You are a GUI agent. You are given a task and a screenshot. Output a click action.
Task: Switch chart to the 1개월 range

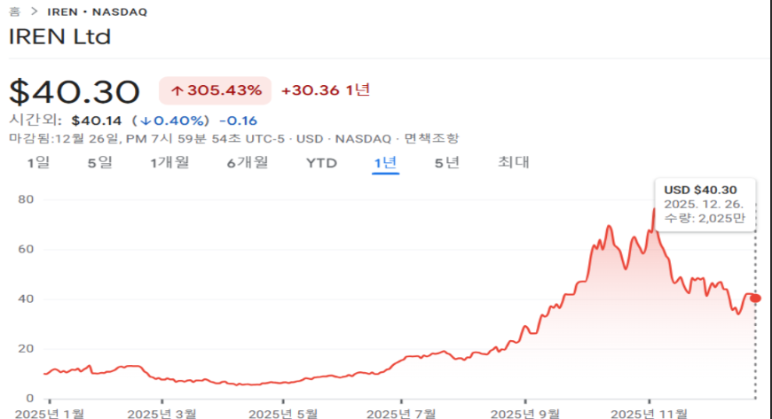pos(169,162)
